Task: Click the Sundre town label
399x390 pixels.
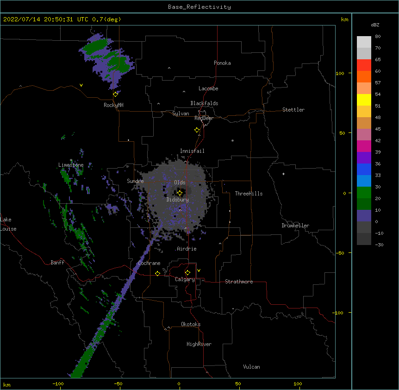Action: [135, 181]
